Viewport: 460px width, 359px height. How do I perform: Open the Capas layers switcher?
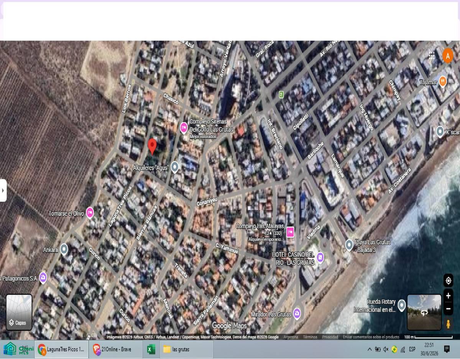pyautogui.click(x=19, y=312)
